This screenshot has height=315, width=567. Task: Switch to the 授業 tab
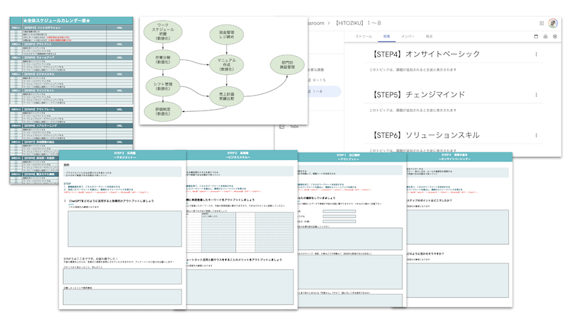[x=386, y=37]
